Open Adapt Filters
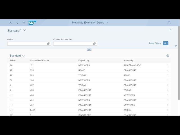This screenshot has width=180, height=135. (154, 43)
